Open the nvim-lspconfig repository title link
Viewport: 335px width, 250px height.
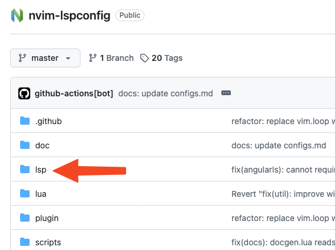point(69,15)
